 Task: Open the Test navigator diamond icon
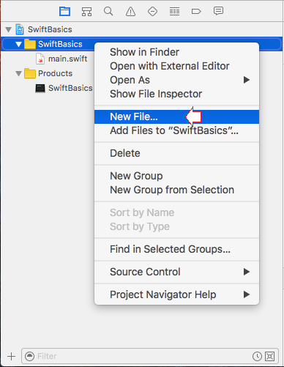coord(152,12)
